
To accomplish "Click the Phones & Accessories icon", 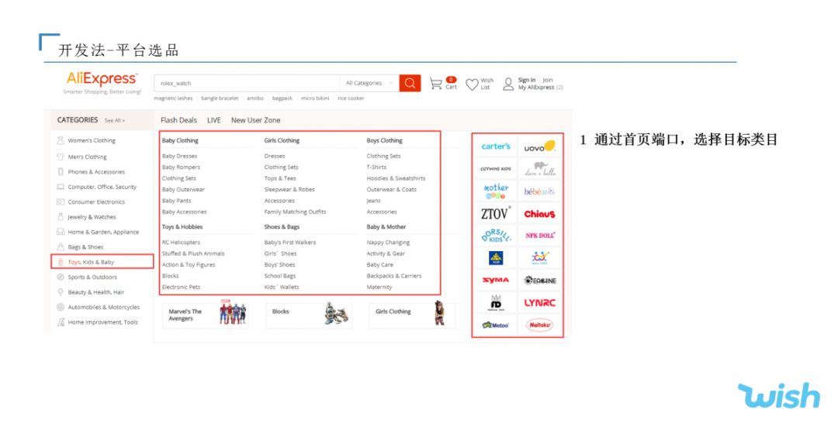I will pyautogui.click(x=61, y=172).
